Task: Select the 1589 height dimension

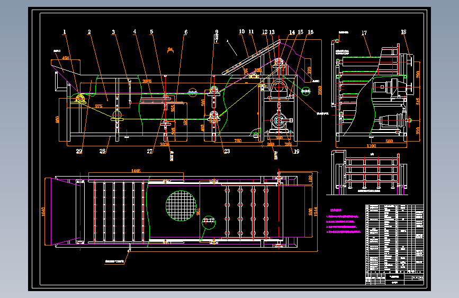Action: [x=320, y=90]
